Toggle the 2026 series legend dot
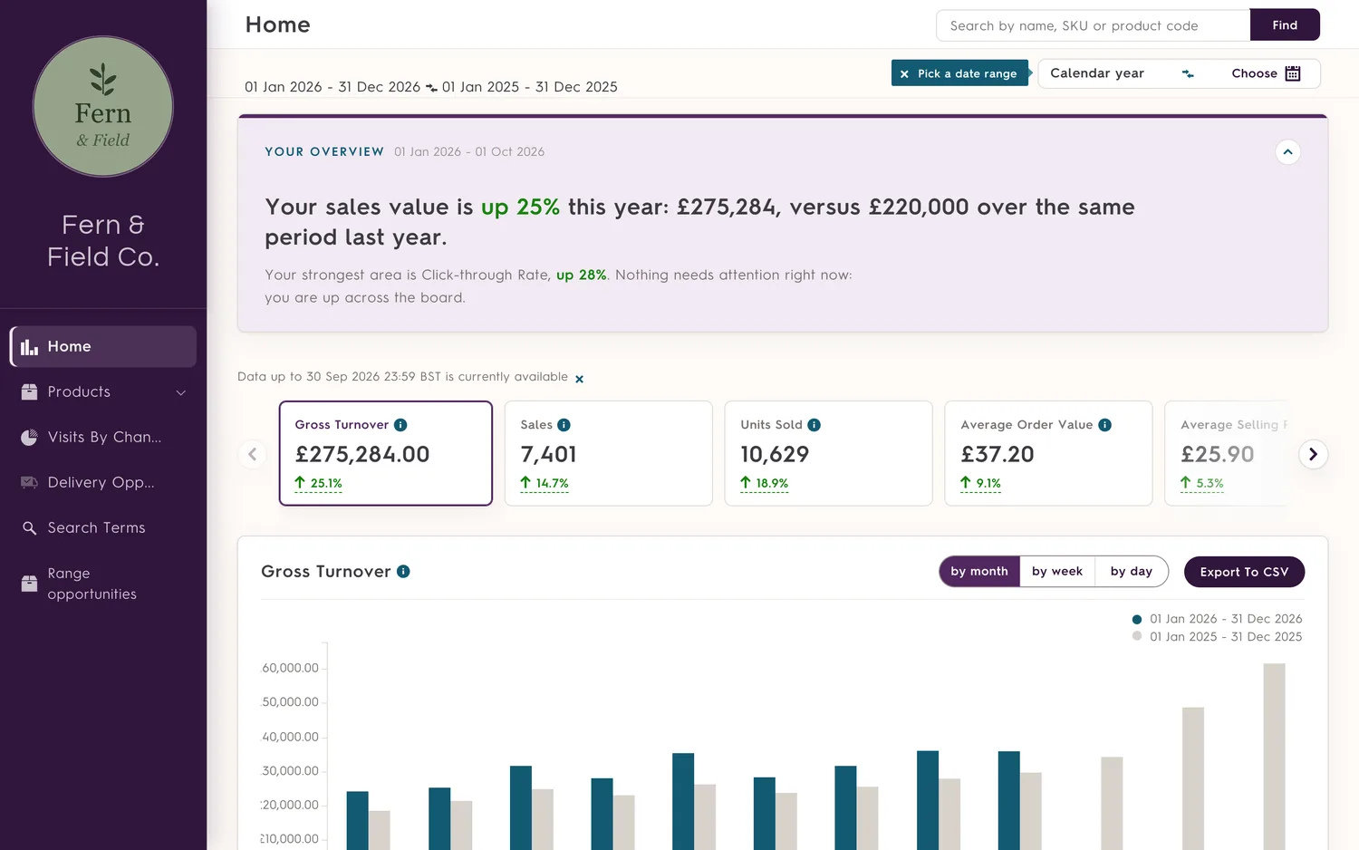1359x850 pixels. click(x=1137, y=620)
